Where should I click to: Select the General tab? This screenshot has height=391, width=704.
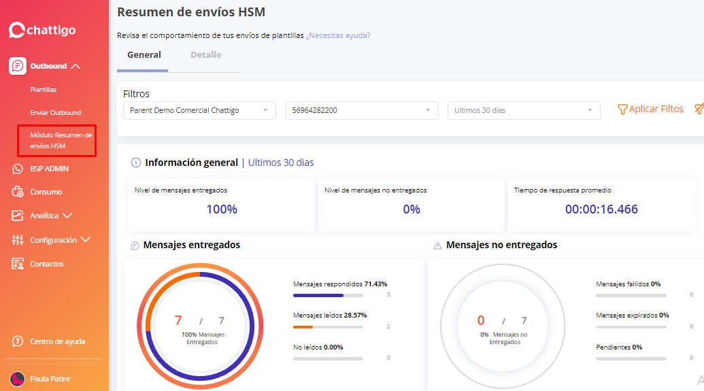pyautogui.click(x=144, y=55)
